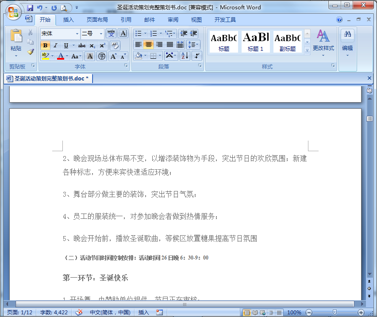This screenshot has height=317, width=377.
Task: Open the font name dropdown
Action: coord(77,34)
